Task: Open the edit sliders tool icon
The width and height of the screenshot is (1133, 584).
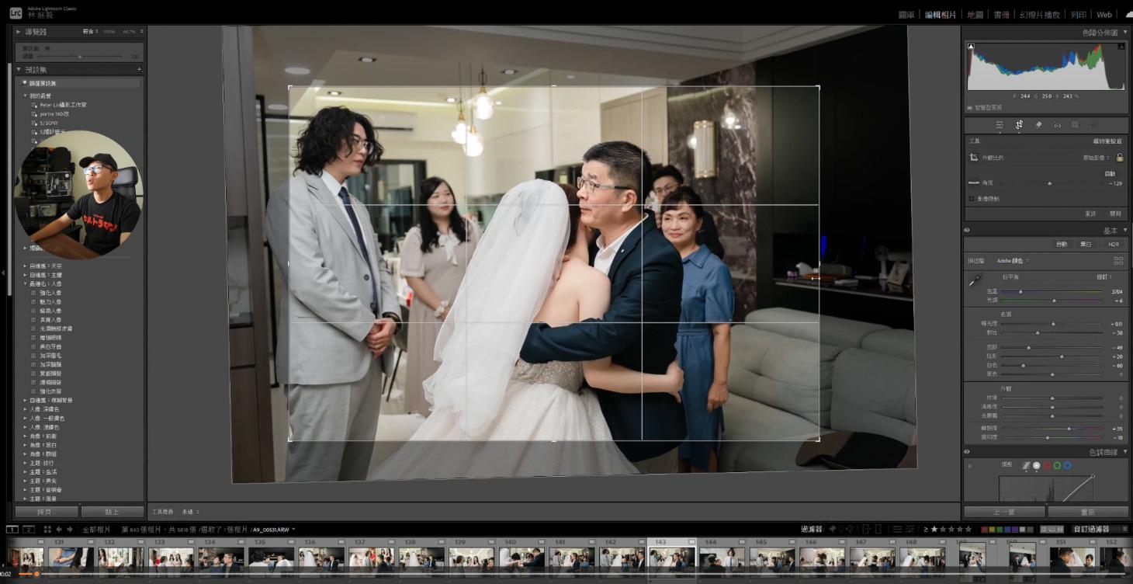Action: pos(1000,124)
